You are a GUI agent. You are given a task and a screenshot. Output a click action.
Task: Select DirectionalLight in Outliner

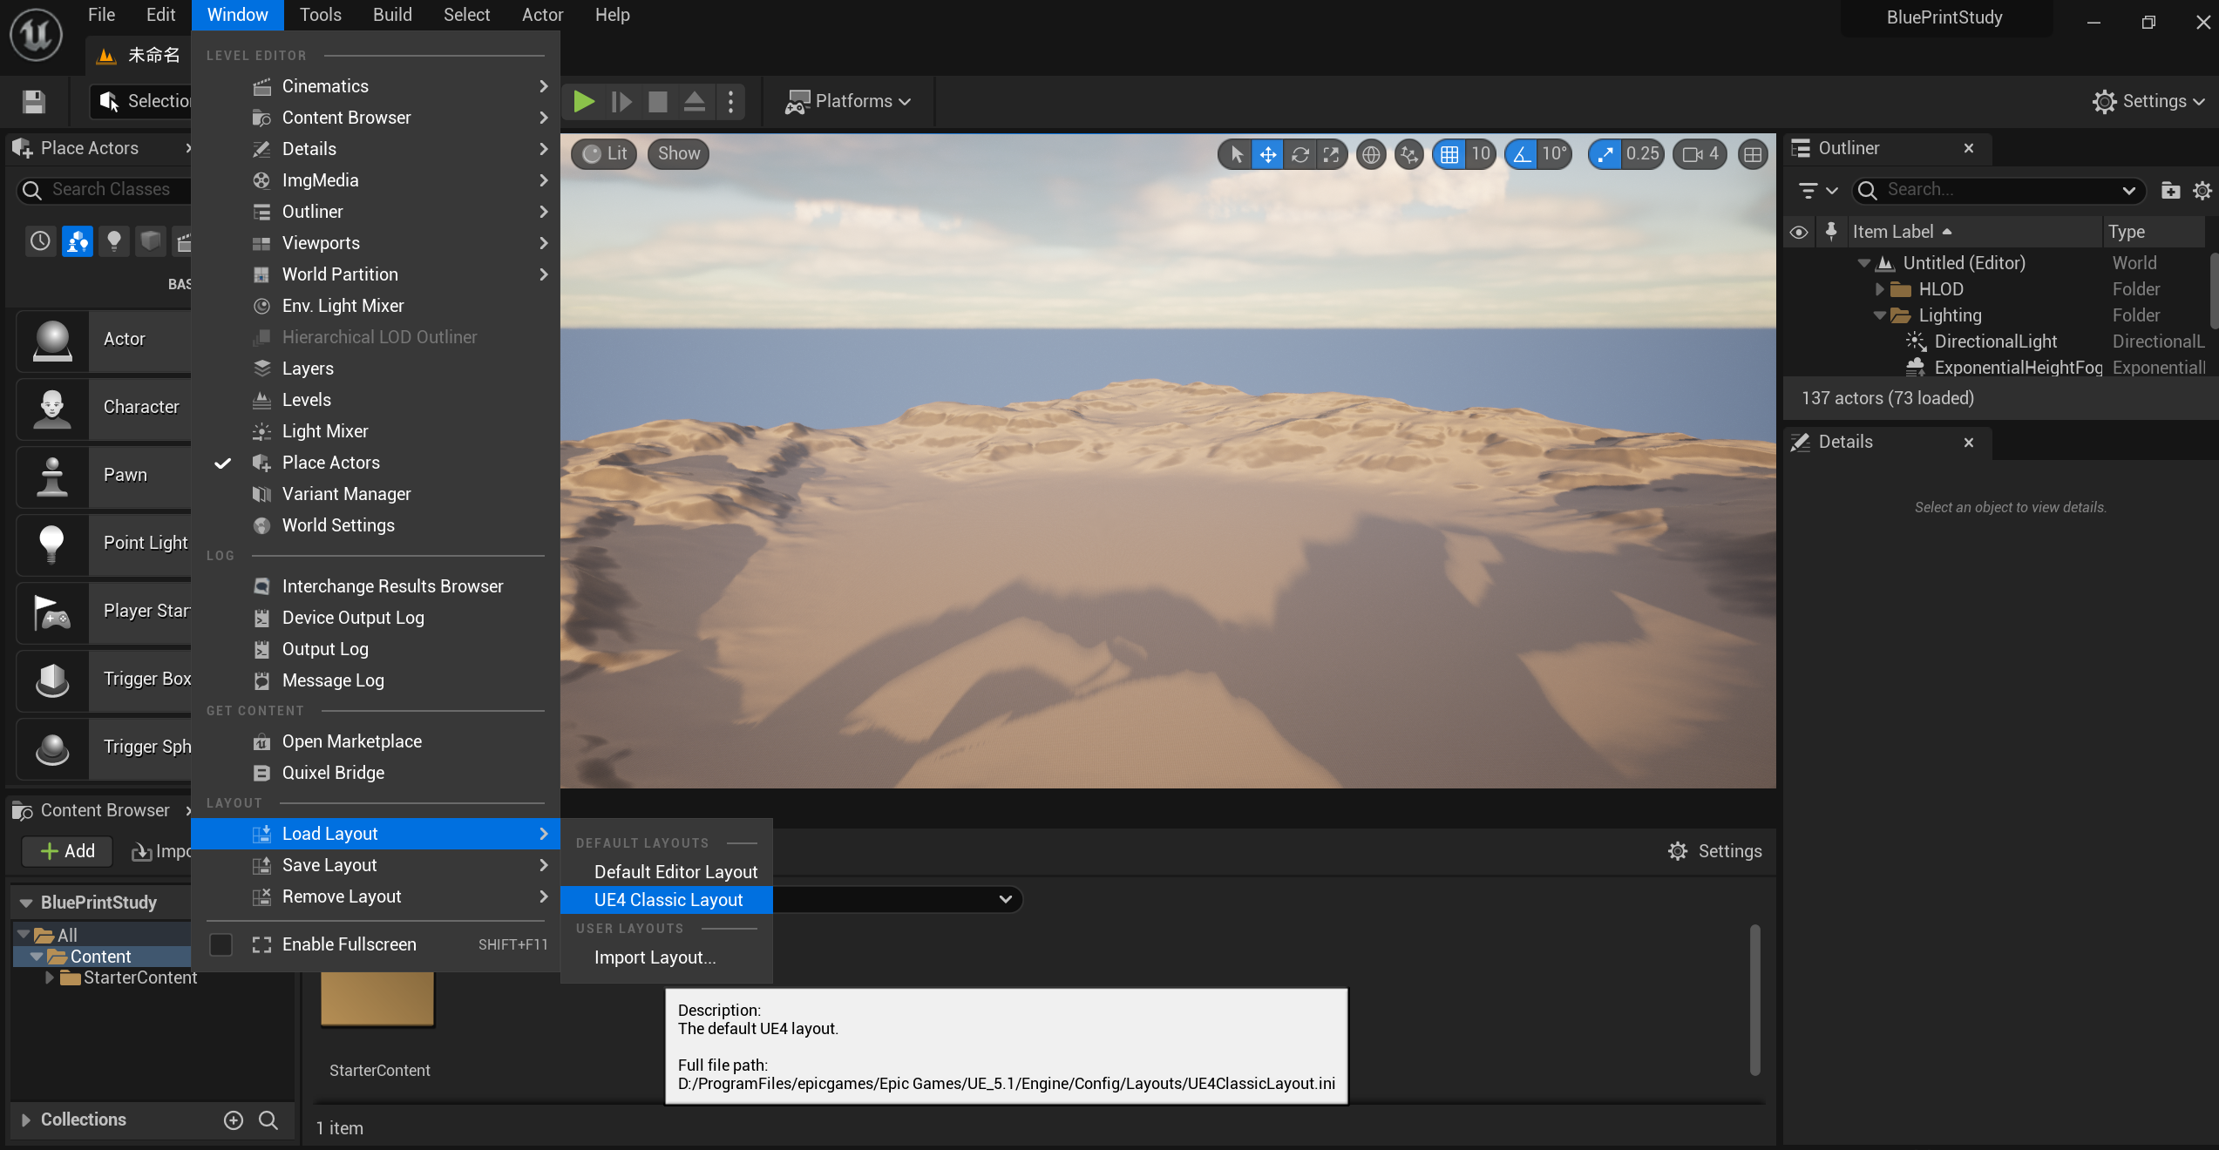pyautogui.click(x=1995, y=342)
